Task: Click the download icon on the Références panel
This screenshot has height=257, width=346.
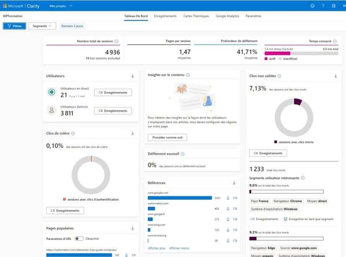Action: (x=234, y=183)
